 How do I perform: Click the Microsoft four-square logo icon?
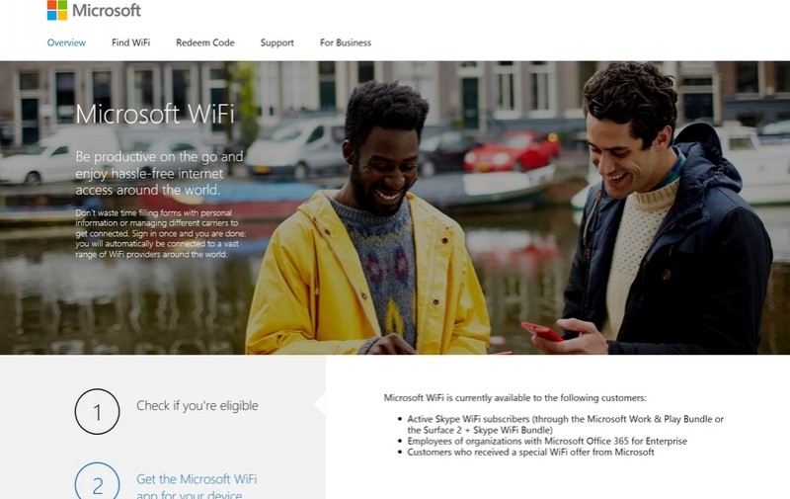click(57, 10)
